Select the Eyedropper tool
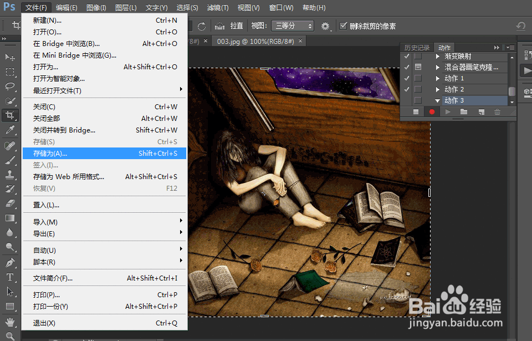 coord(10,130)
